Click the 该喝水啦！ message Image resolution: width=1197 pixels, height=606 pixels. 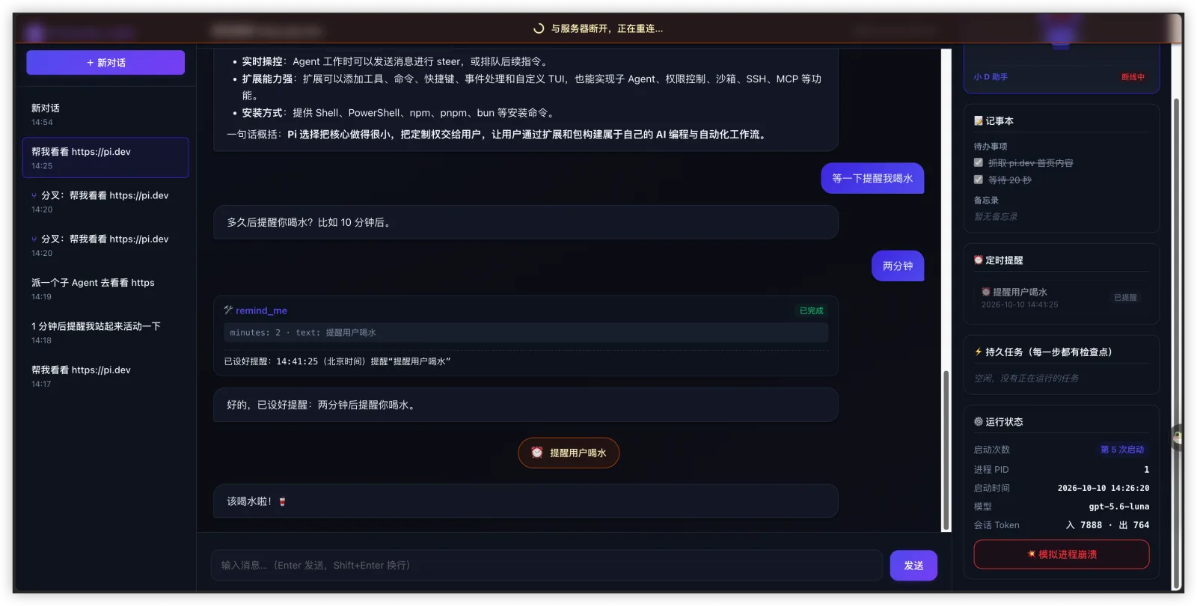526,501
